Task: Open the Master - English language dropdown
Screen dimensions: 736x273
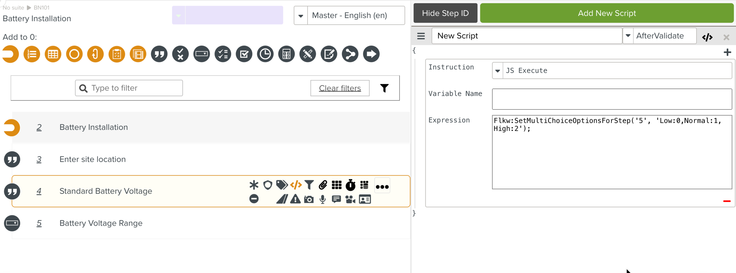Action: [x=301, y=16]
